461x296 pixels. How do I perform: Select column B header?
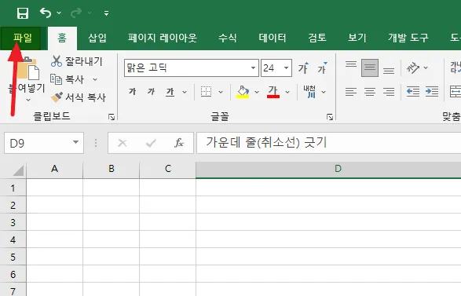112,170
